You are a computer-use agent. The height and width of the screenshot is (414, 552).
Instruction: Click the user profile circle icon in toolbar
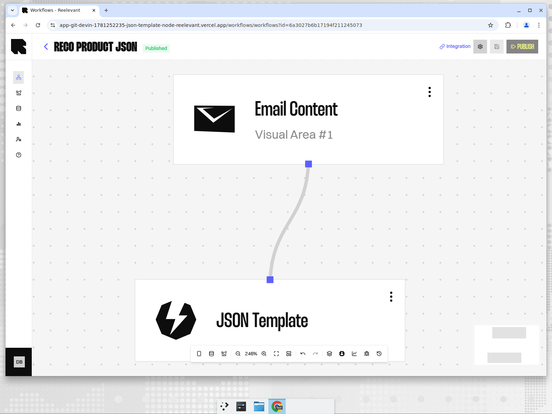point(342,354)
